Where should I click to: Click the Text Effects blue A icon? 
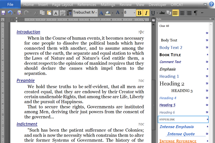tap(101, 13)
